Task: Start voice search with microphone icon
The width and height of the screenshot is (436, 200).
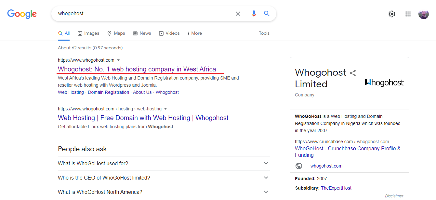Action: tap(254, 14)
